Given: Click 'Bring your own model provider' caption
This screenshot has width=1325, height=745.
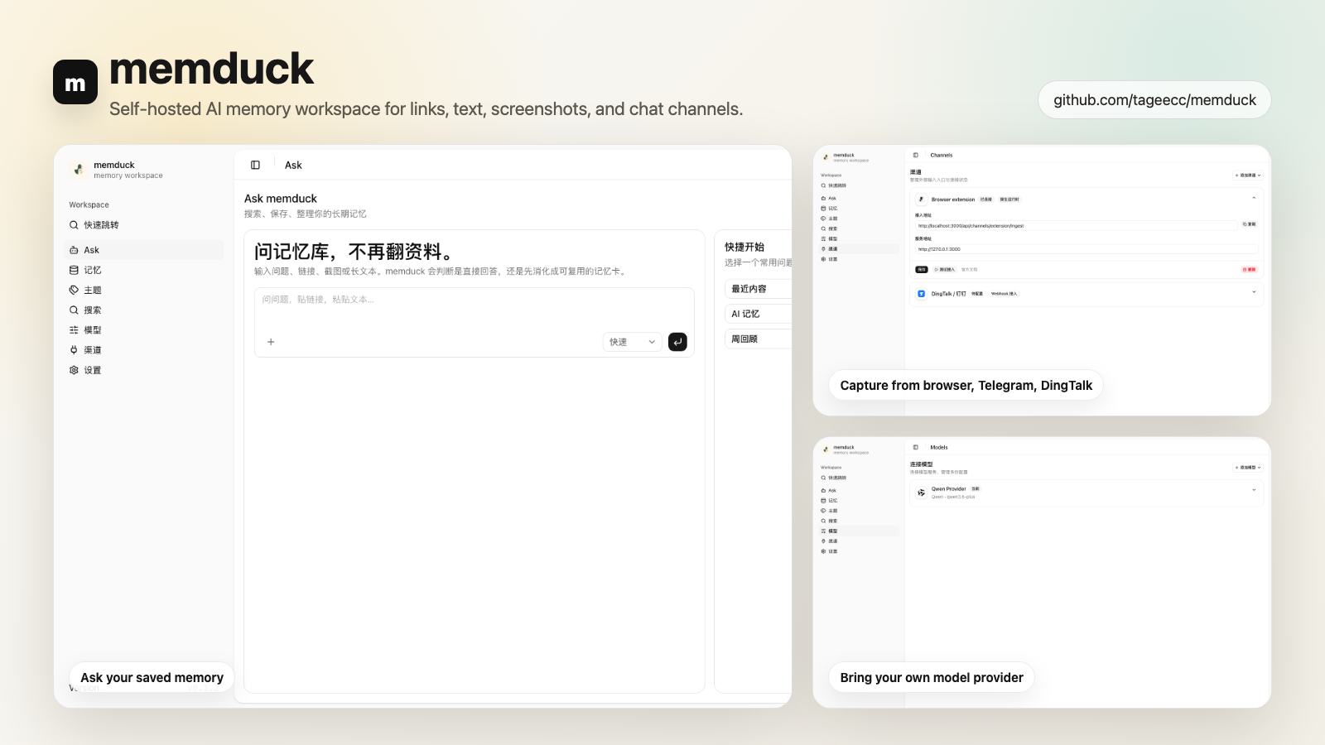Looking at the screenshot, I should pos(932,677).
